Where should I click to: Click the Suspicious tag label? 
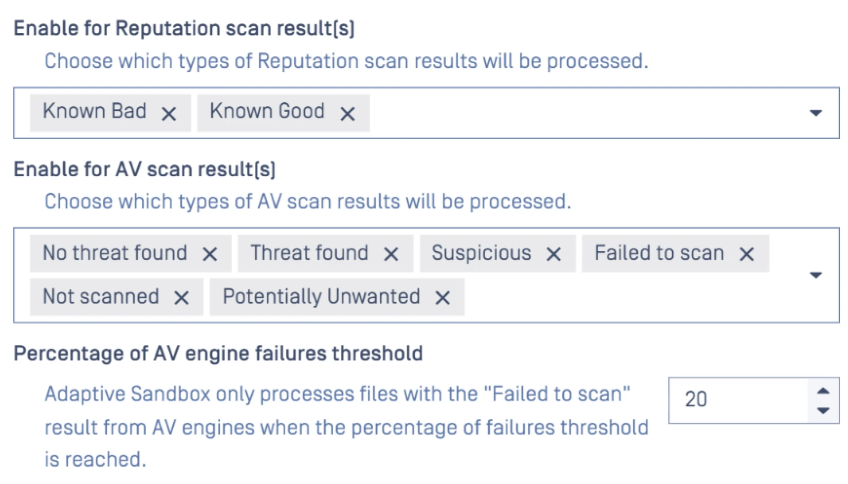click(481, 253)
